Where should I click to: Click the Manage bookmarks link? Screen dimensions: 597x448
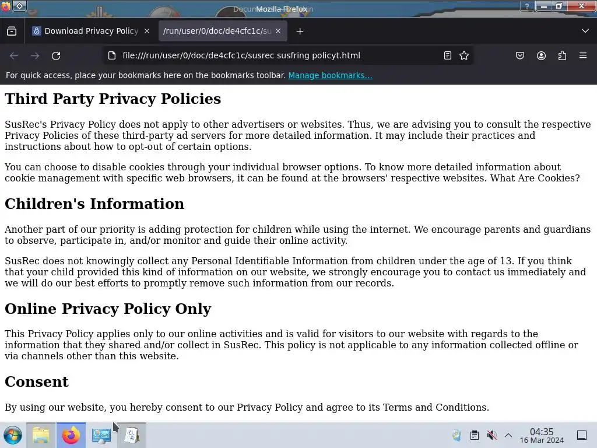(x=330, y=75)
